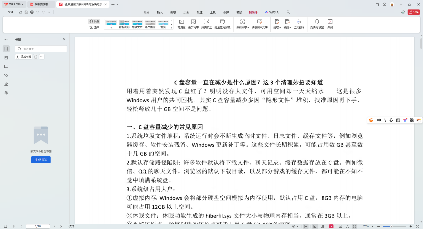Click the redo arrow

pyautogui.click(x=43, y=12)
